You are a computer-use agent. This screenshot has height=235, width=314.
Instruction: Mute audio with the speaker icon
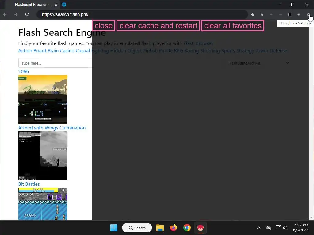click(299, 15)
